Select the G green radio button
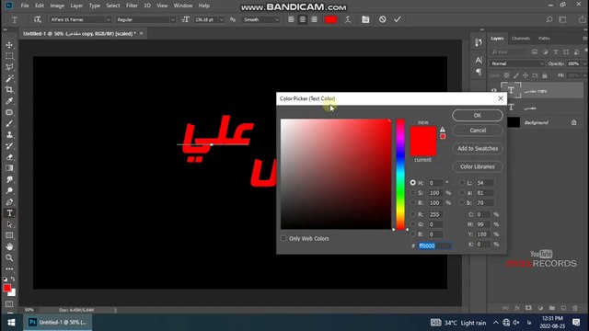 [413, 224]
